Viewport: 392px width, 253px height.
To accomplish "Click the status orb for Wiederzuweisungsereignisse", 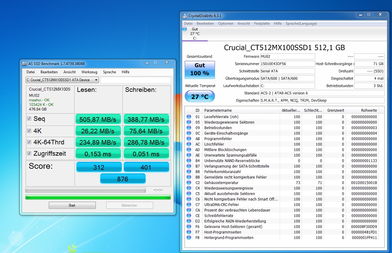I will click(x=189, y=188).
